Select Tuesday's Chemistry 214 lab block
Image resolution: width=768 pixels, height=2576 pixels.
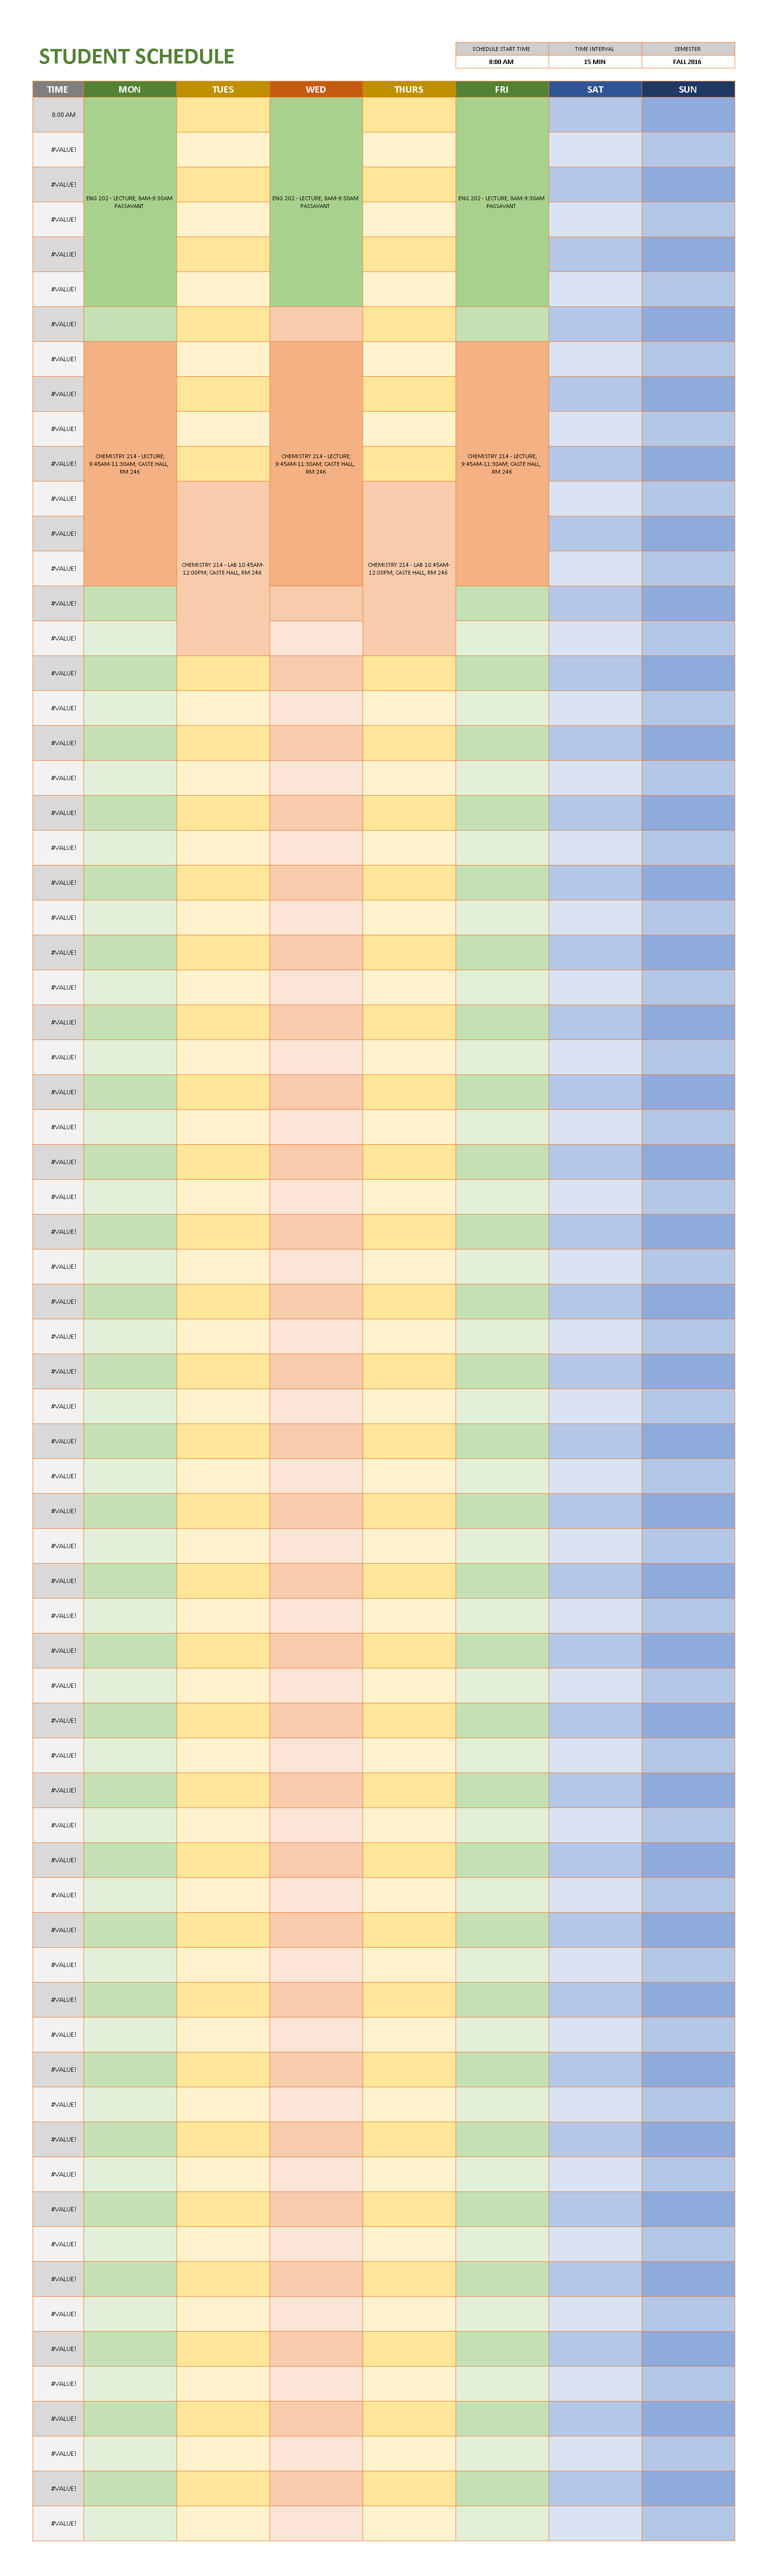point(223,568)
